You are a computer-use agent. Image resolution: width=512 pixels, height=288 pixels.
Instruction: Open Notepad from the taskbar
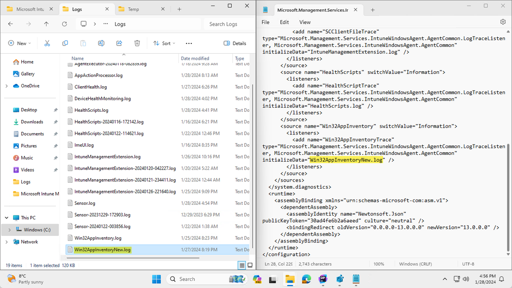(x=356, y=279)
